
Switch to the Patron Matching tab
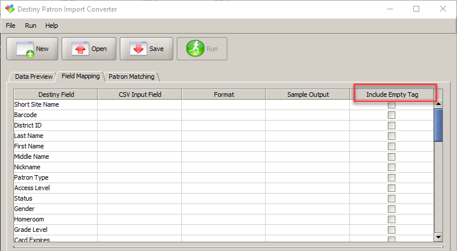131,77
